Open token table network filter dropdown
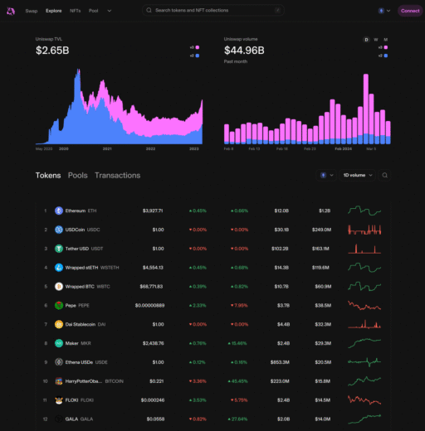 (x=326, y=175)
